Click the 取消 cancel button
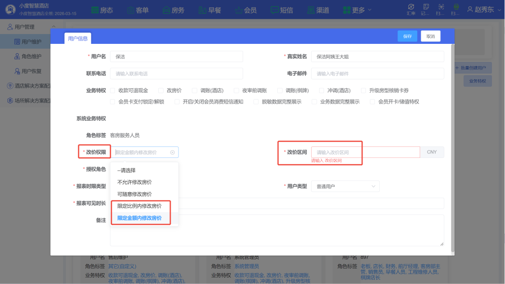Viewport: 505px width, 284px height. point(430,36)
